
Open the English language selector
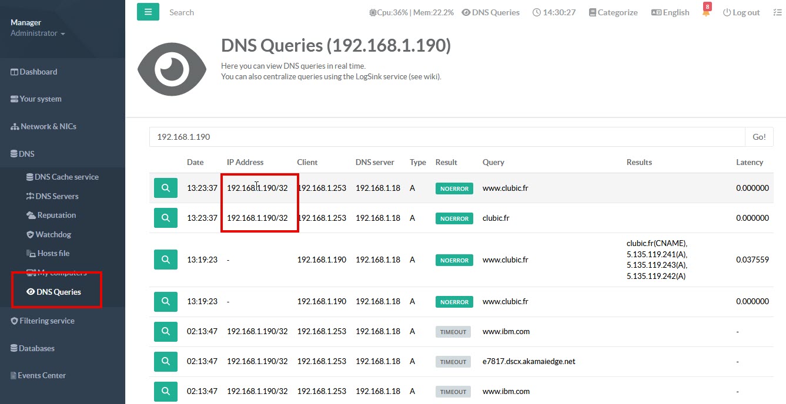pos(670,12)
